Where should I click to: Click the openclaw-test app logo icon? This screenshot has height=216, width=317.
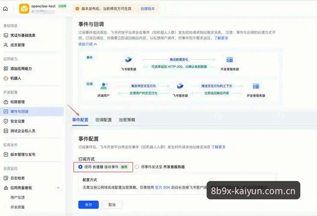pos(24,9)
